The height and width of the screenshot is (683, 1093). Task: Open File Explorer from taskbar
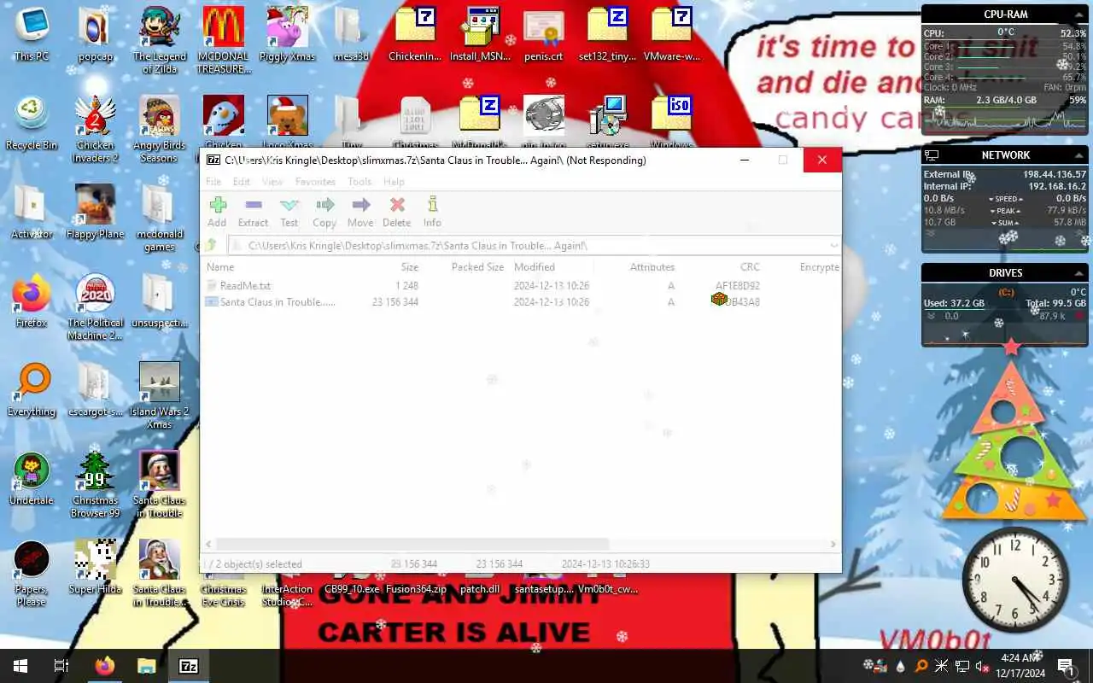pos(147,666)
